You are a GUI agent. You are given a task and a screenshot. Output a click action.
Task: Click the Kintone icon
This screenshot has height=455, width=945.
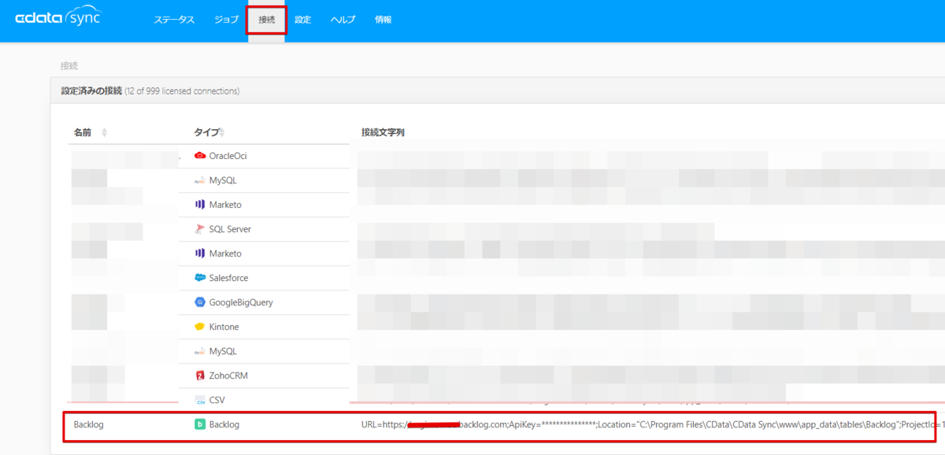200,327
